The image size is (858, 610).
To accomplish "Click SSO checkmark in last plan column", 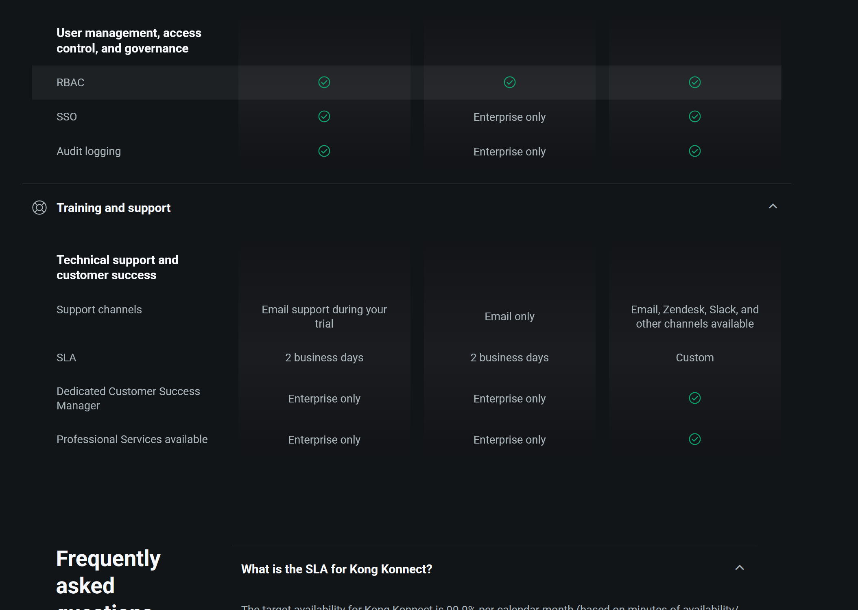I will (694, 116).
